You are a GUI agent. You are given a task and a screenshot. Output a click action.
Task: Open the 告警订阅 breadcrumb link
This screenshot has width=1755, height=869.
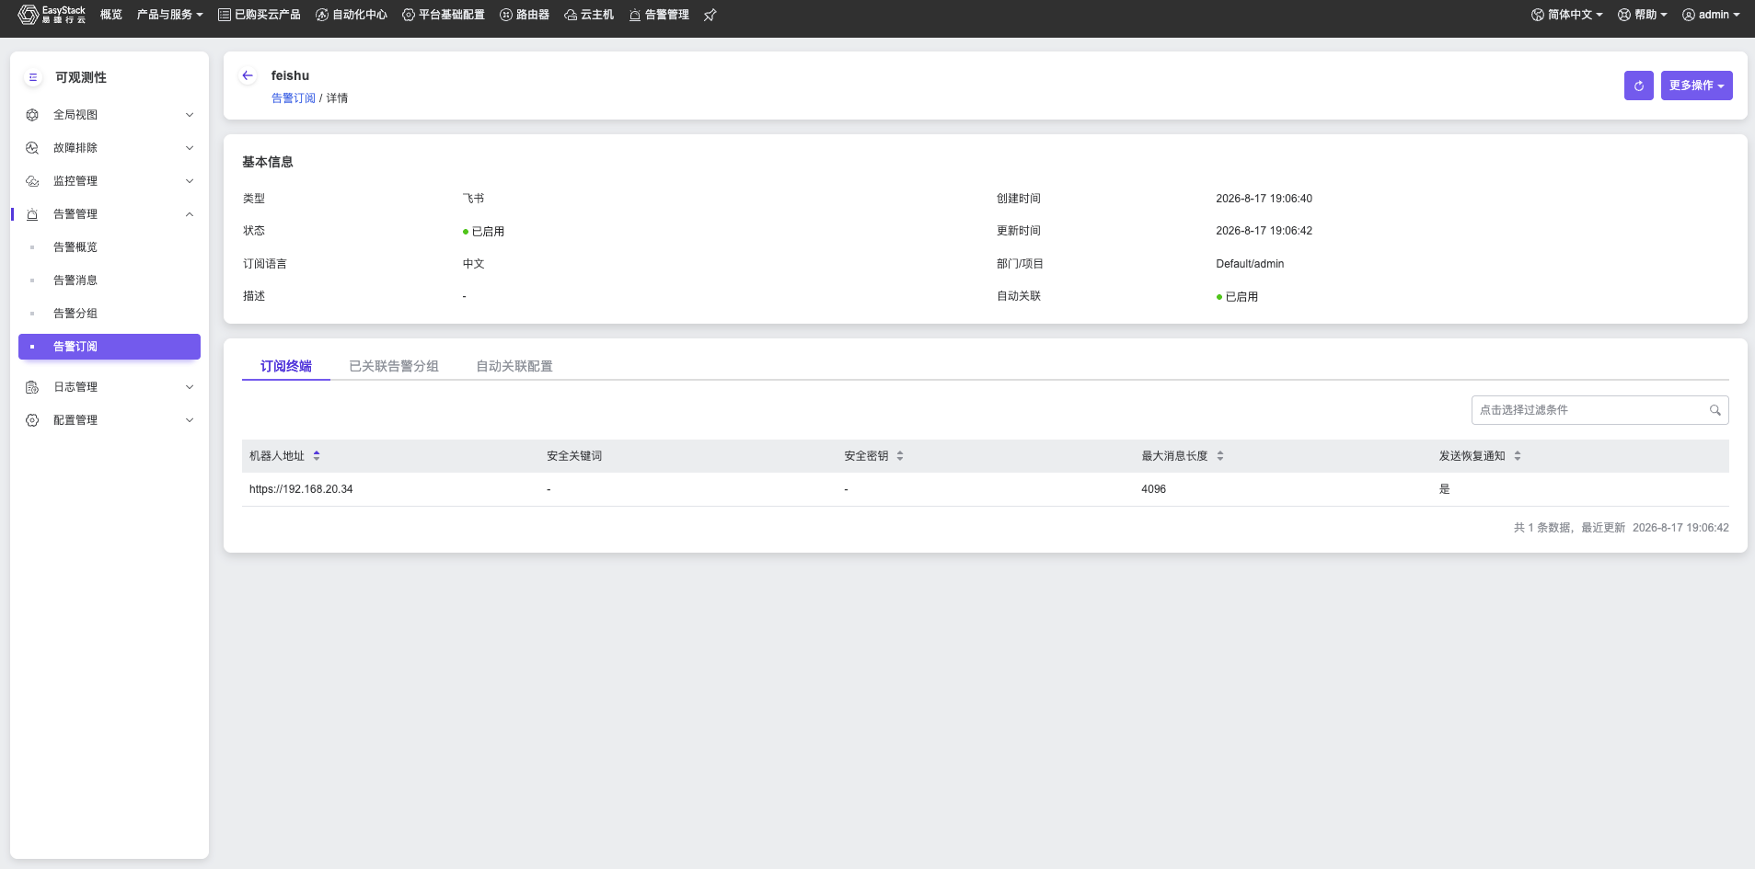pos(293,98)
